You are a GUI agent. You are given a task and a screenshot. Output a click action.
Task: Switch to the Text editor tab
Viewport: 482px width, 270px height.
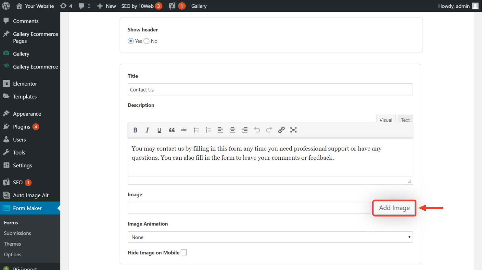pos(405,120)
